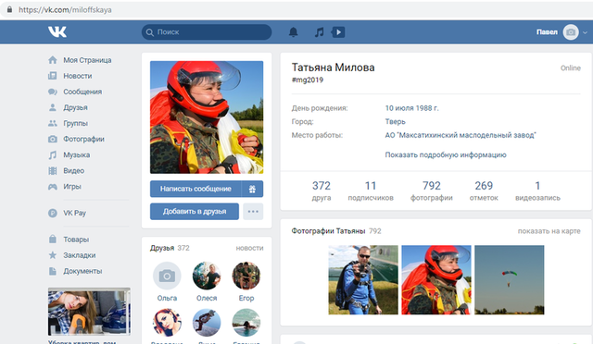
Task: Click Написать сообщение button
Action: [196, 189]
